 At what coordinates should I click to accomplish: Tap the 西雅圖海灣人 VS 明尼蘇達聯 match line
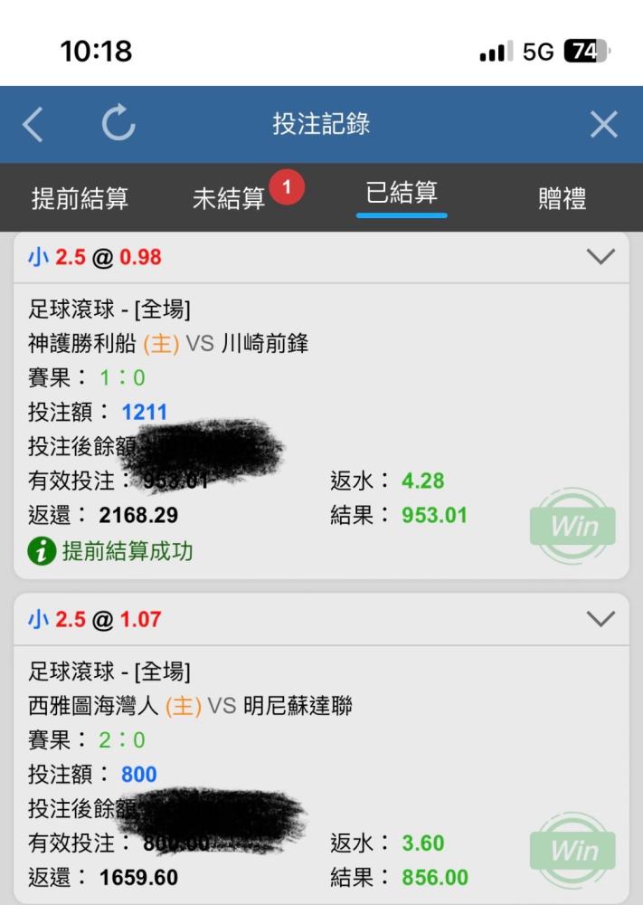coord(190,705)
